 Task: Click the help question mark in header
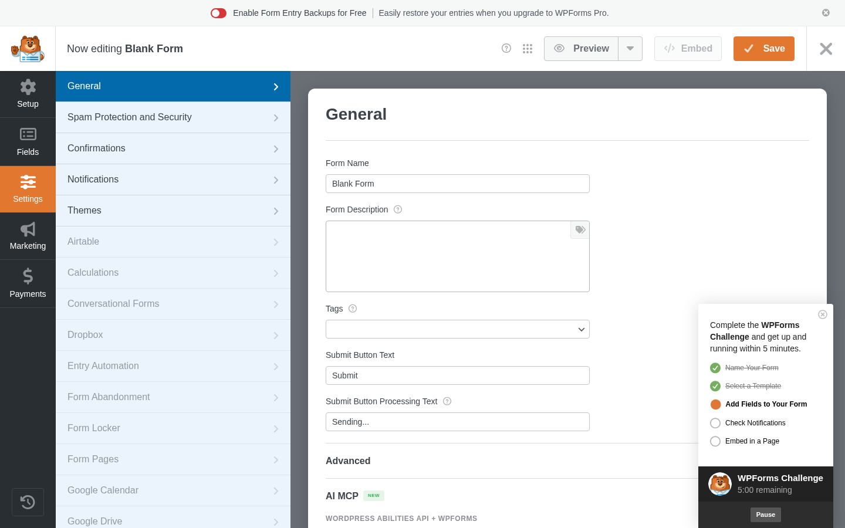pos(506,48)
